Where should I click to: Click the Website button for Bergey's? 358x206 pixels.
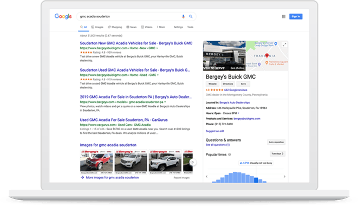click(x=212, y=84)
